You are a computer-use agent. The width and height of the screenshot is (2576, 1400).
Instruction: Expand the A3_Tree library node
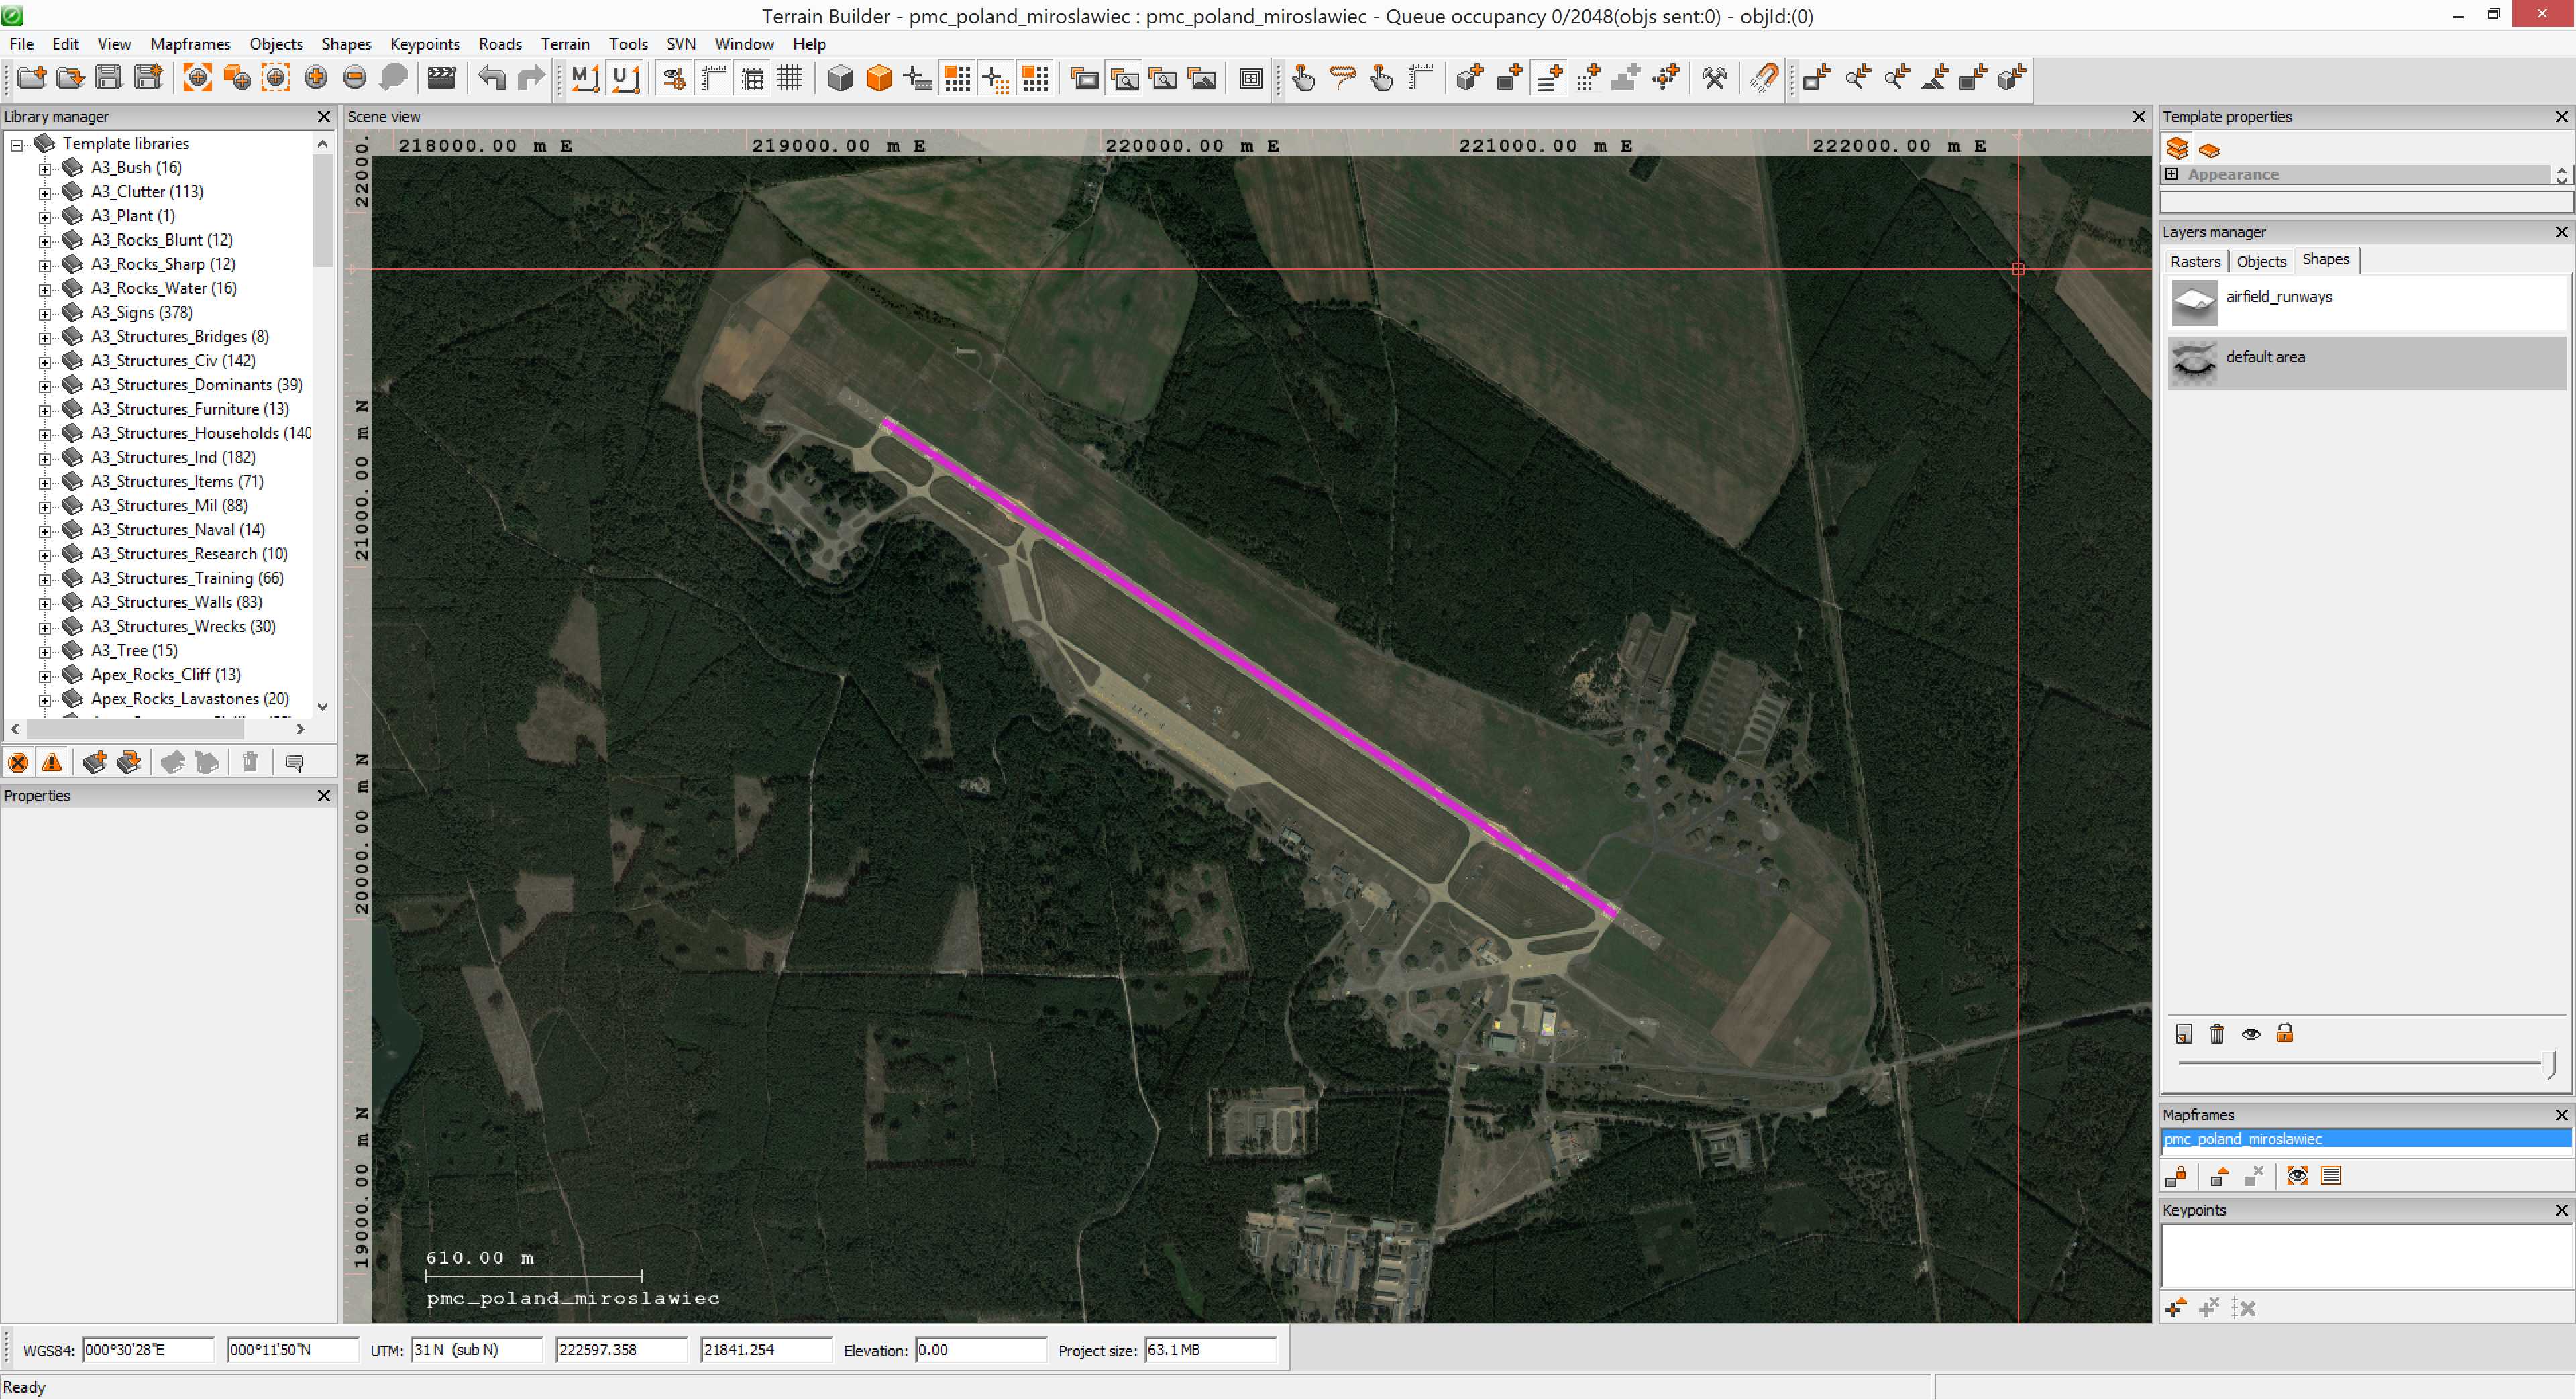pos(44,652)
